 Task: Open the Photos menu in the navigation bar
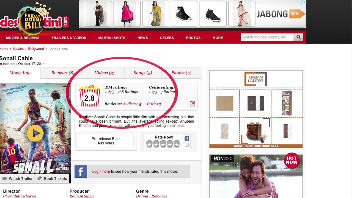click(x=193, y=38)
